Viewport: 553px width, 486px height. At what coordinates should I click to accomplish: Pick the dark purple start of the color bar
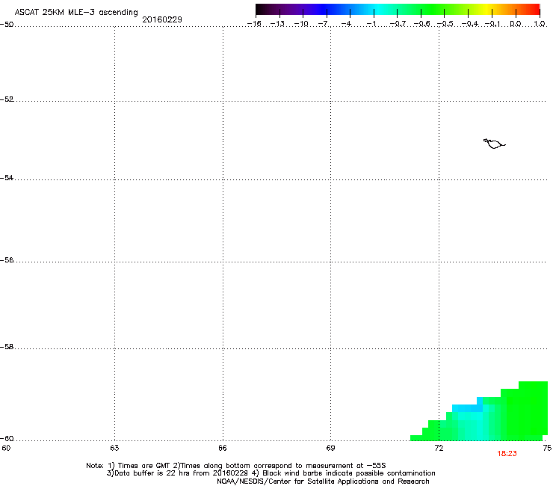263,9
